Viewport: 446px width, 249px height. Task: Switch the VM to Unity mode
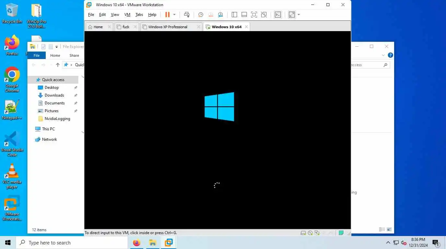(x=264, y=15)
